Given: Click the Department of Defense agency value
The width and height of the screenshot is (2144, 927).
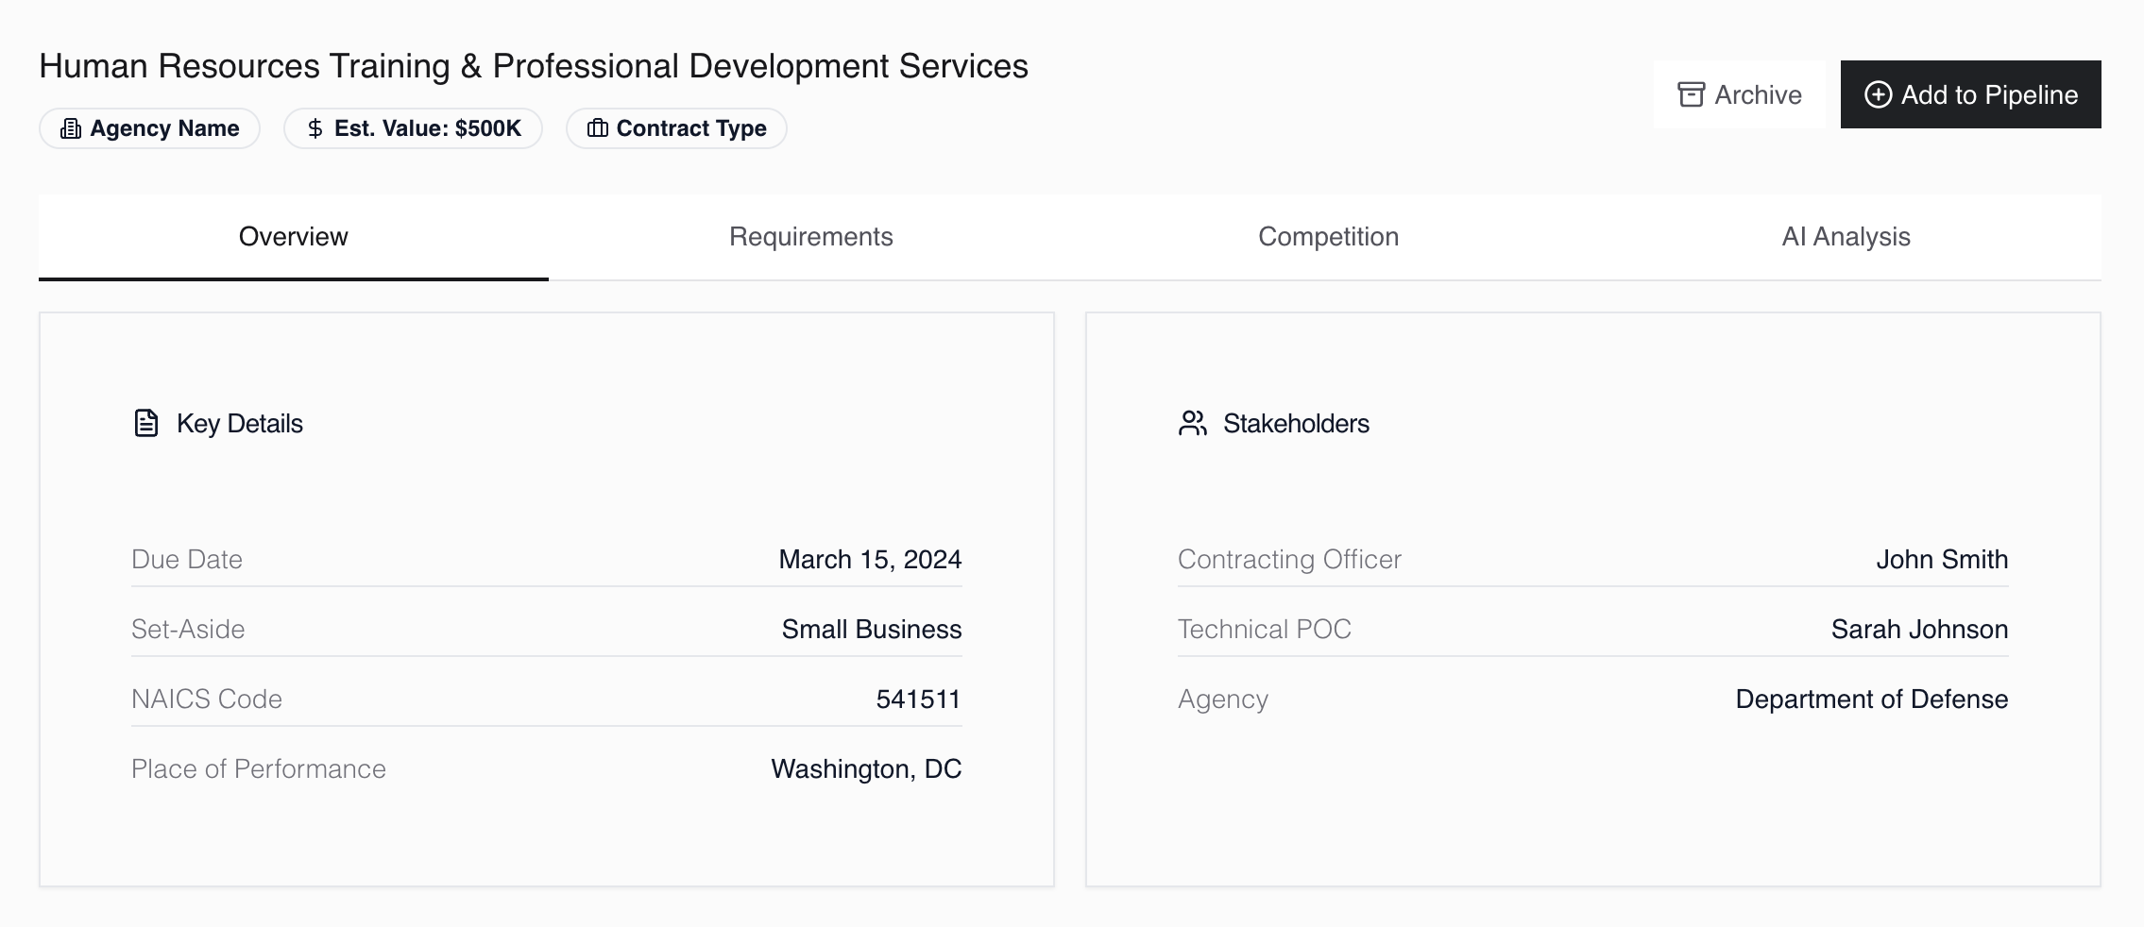Looking at the screenshot, I should 1871,699.
